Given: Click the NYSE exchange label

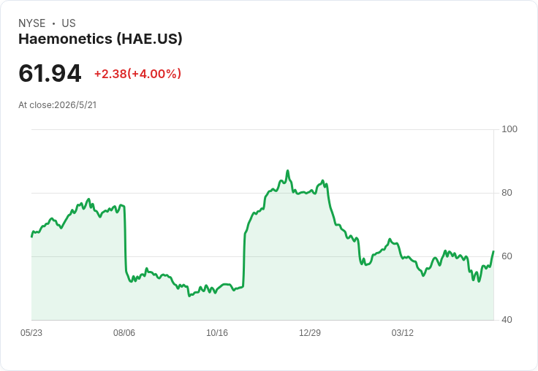Looking at the screenshot, I should (x=32, y=23).
